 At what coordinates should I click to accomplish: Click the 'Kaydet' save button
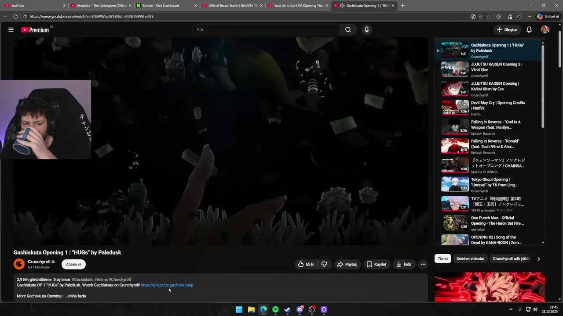tap(377, 264)
